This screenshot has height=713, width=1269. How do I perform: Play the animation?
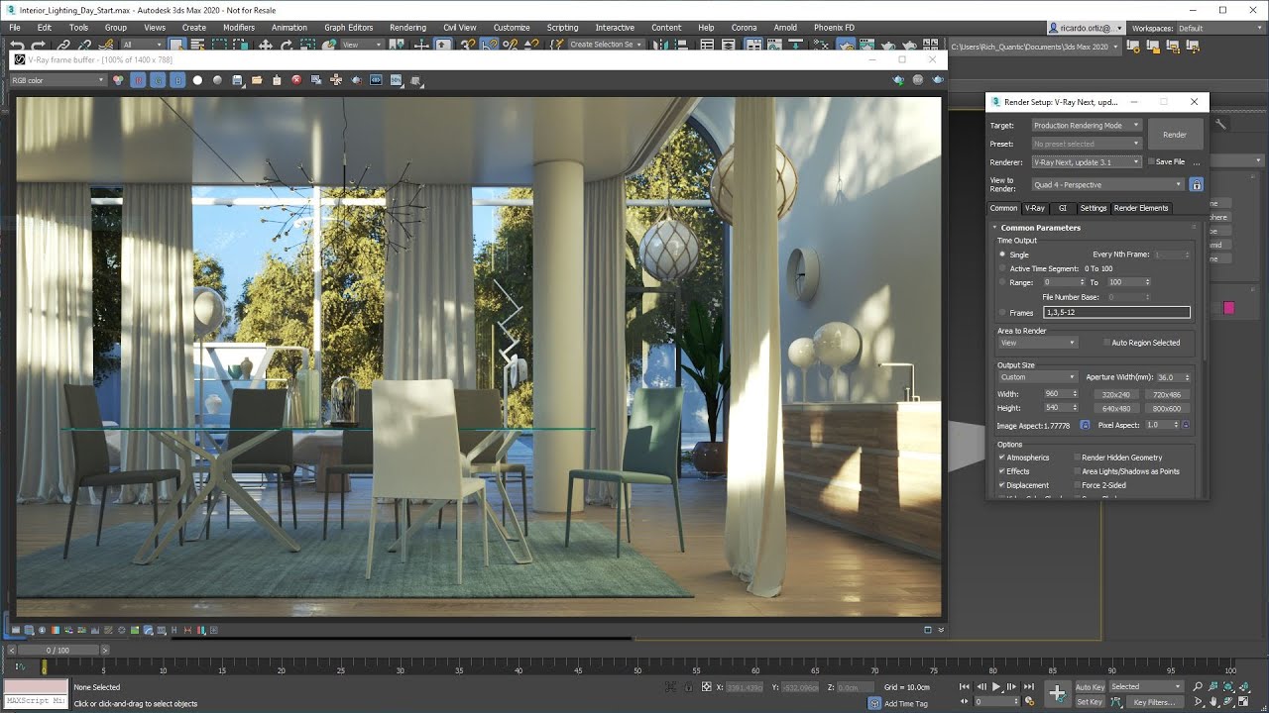995,686
